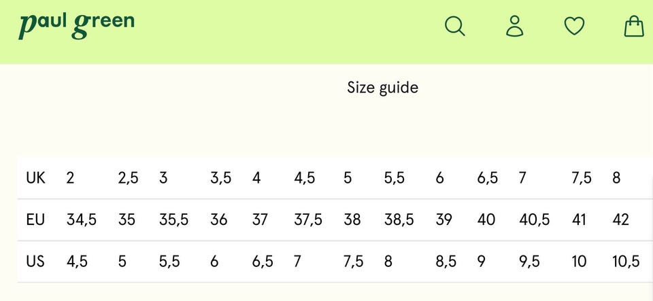Click the Size guide heading
The height and width of the screenshot is (301, 653).
click(x=382, y=88)
